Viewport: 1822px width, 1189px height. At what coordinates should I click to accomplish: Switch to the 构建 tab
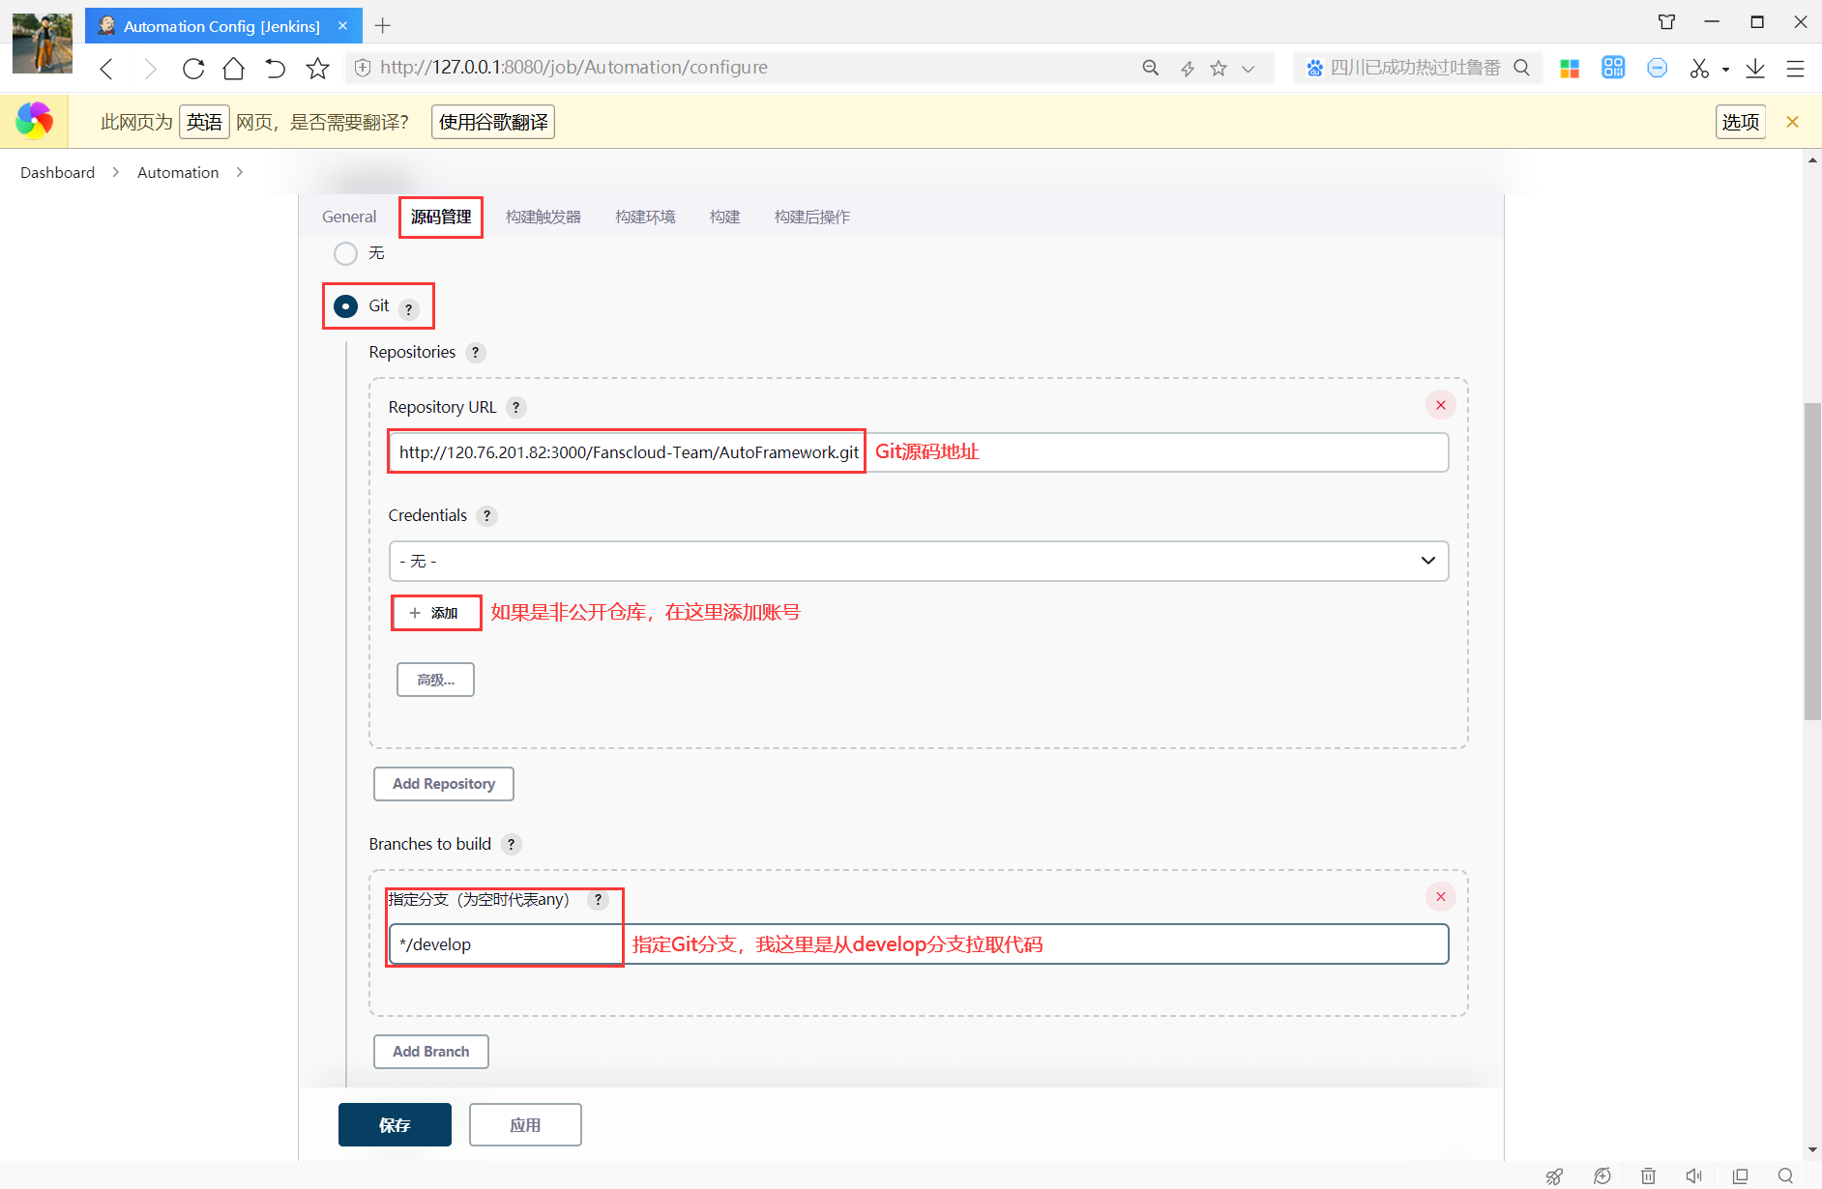[x=724, y=217]
